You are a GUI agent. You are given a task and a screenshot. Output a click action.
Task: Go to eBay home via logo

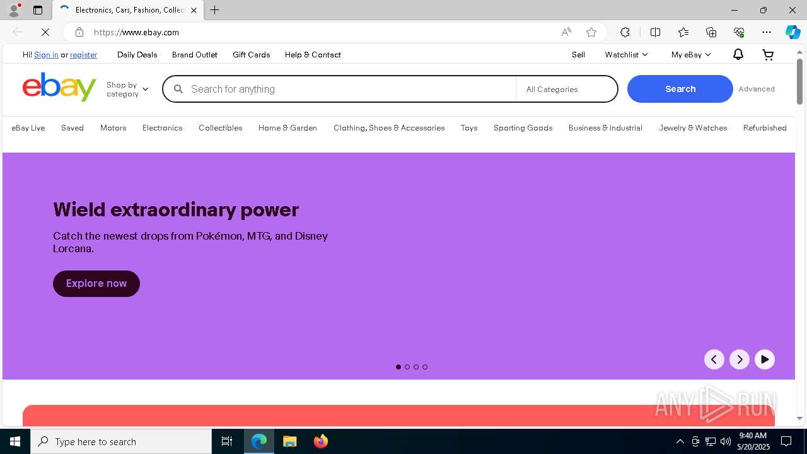tap(59, 87)
